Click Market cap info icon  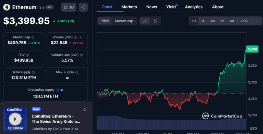[33, 37]
